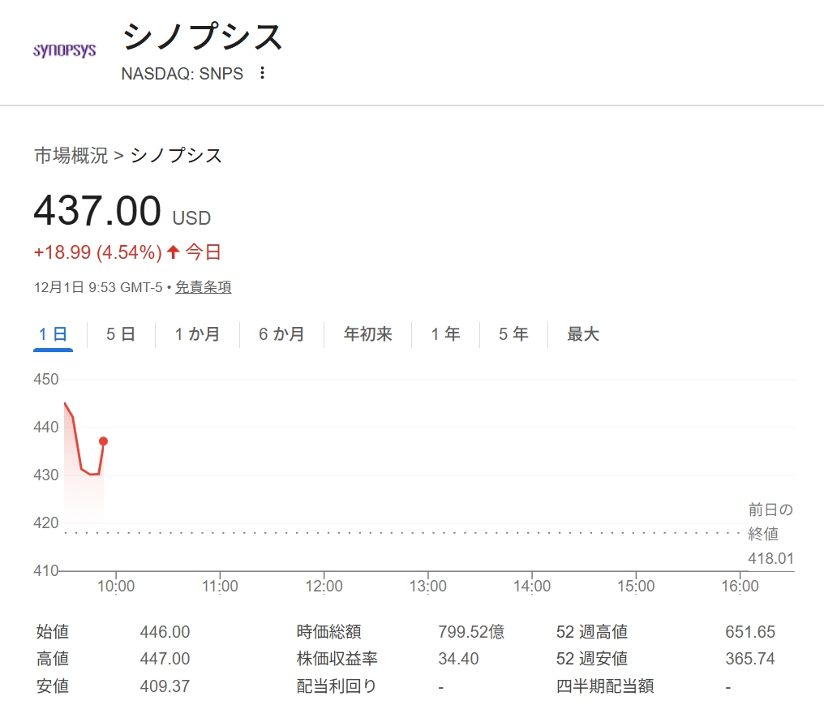Switch to the 1か月 chart tab
This screenshot has width=824, height=718.
(x=197, y=333)
